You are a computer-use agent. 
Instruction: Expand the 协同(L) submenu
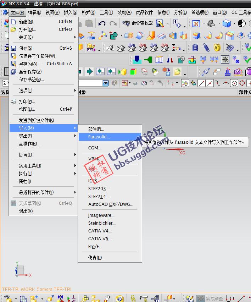tap(43, 155)
